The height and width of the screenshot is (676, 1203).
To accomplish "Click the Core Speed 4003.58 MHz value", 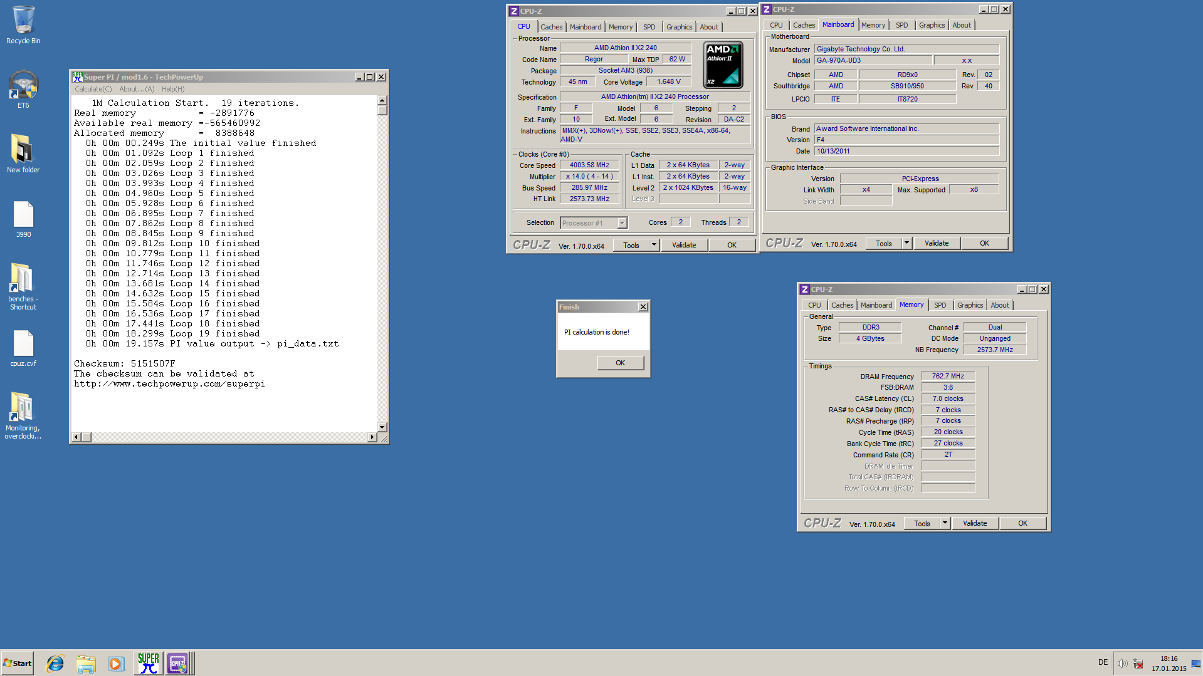I will (589, 165).
